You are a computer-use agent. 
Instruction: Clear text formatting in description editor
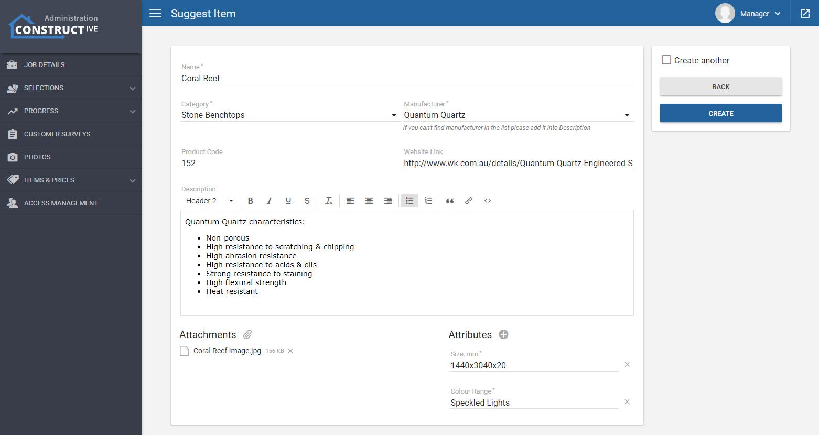coord(329,201)
